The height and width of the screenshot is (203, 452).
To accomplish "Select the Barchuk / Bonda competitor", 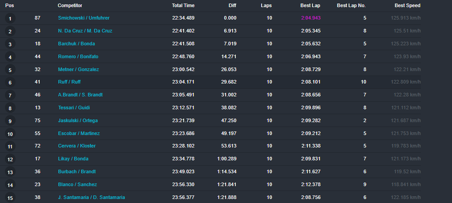I will (76, 44).
